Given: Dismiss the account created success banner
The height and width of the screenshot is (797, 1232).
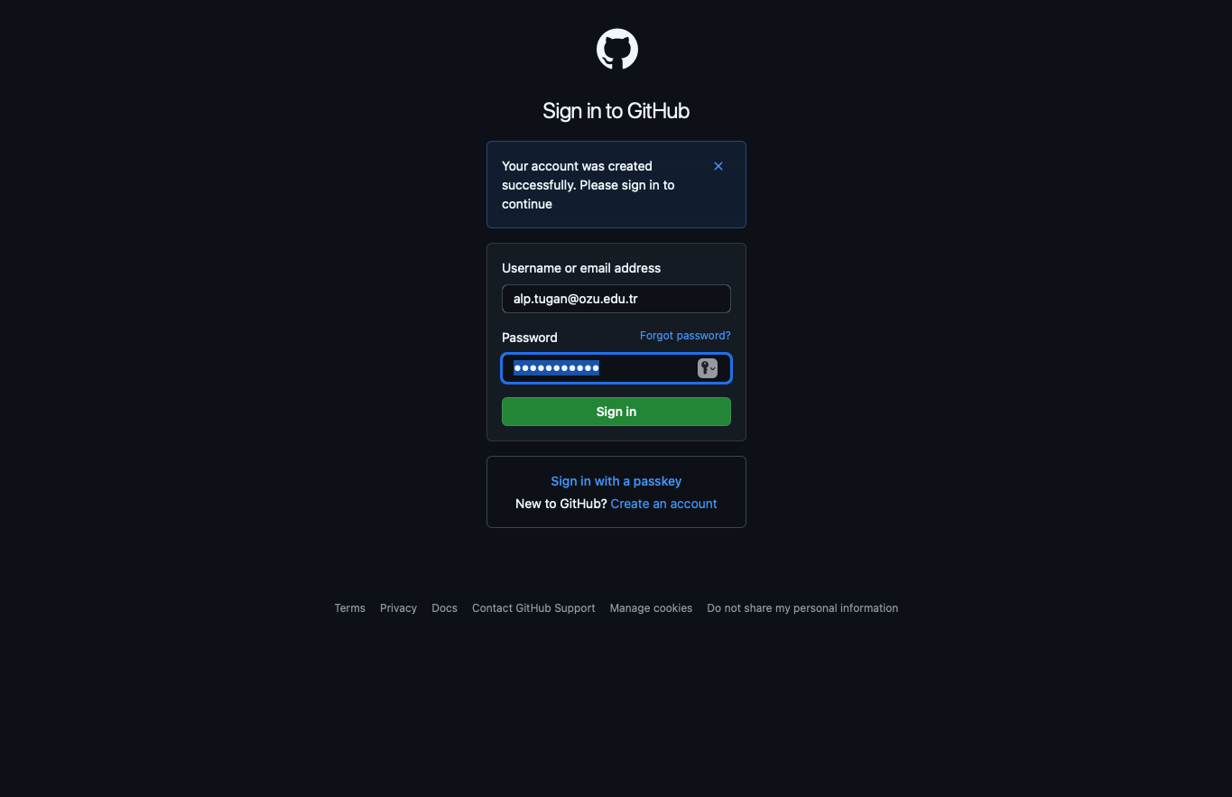Looking at the screenshot, I should (x=718, y=166).
